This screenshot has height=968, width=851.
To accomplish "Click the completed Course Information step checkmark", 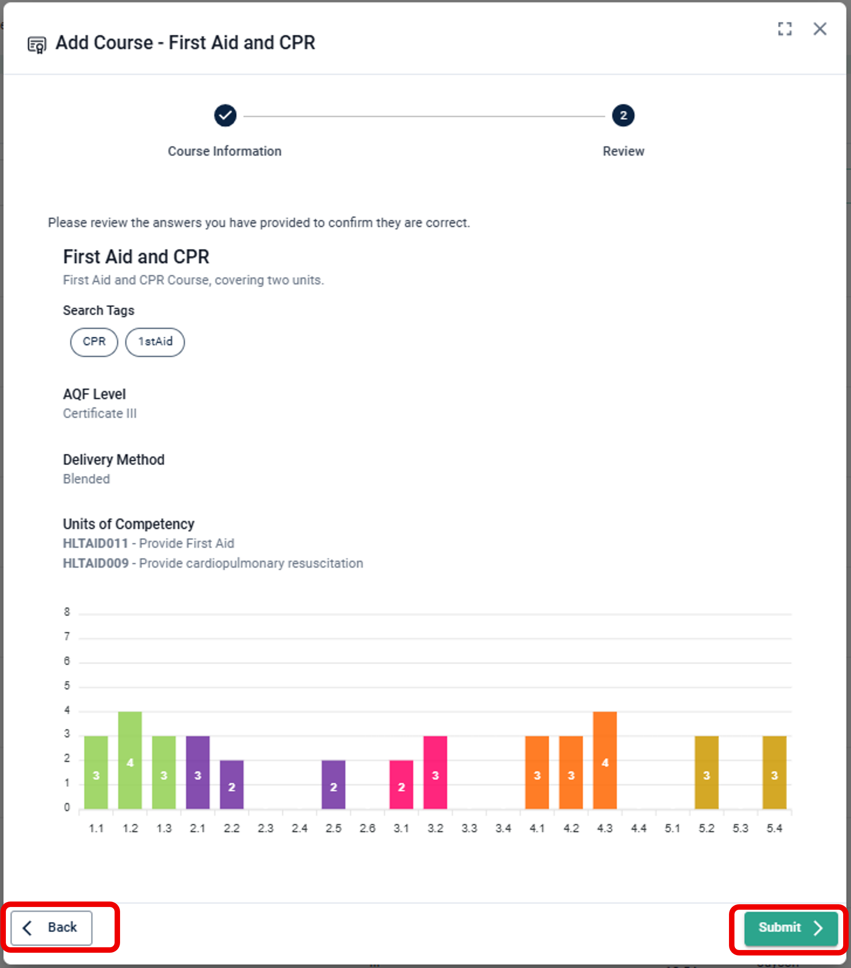I will point(225,115).
